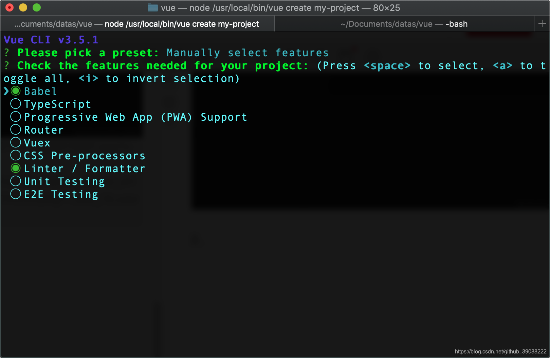Click the Progressive Web App (PWA) Support label
The image size is (550, 358).
click(x=135, y=117)
